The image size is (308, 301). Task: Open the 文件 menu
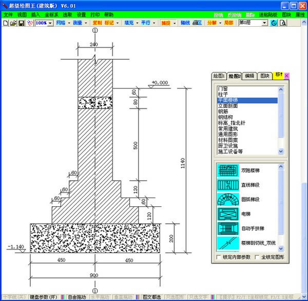coord(9,15)
